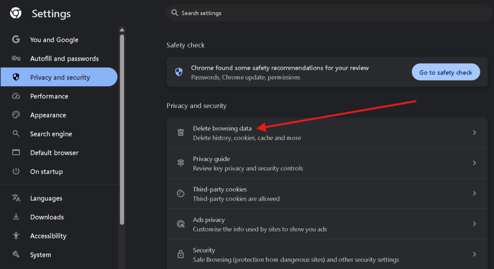Click the browser window icon for Default browser
Image resolution: width=494 pixels, height=269 pixels.
pos(16,153)
